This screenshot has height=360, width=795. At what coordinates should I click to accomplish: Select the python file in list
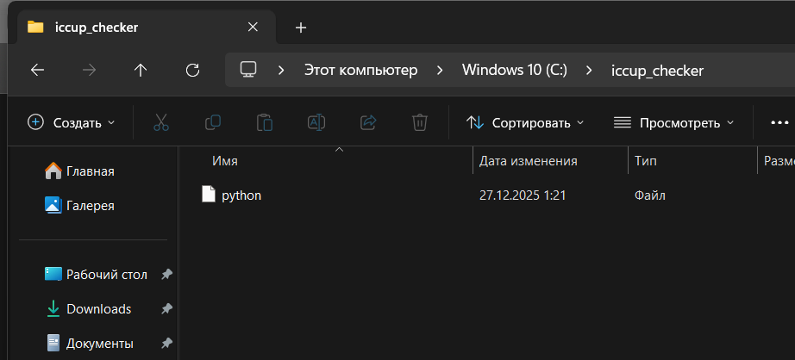(x=241, y=196)
